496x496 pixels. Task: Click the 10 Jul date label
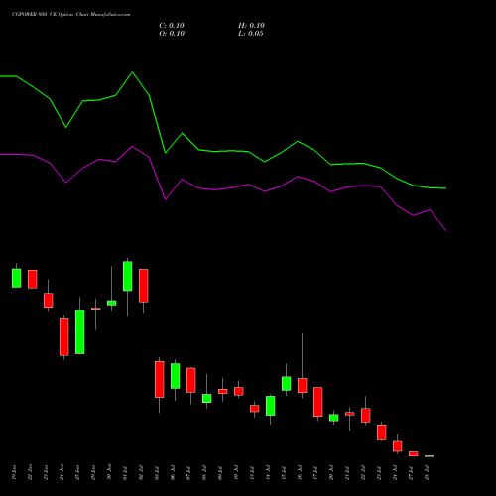pyautogui.click(x=236, y=472)
